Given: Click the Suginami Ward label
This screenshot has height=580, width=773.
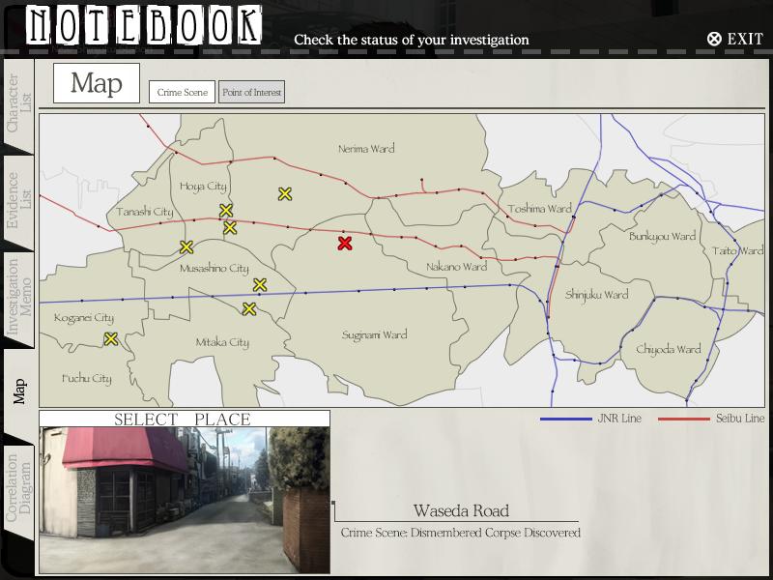Looking at the screenshot, I should click(x=375, y=334).
